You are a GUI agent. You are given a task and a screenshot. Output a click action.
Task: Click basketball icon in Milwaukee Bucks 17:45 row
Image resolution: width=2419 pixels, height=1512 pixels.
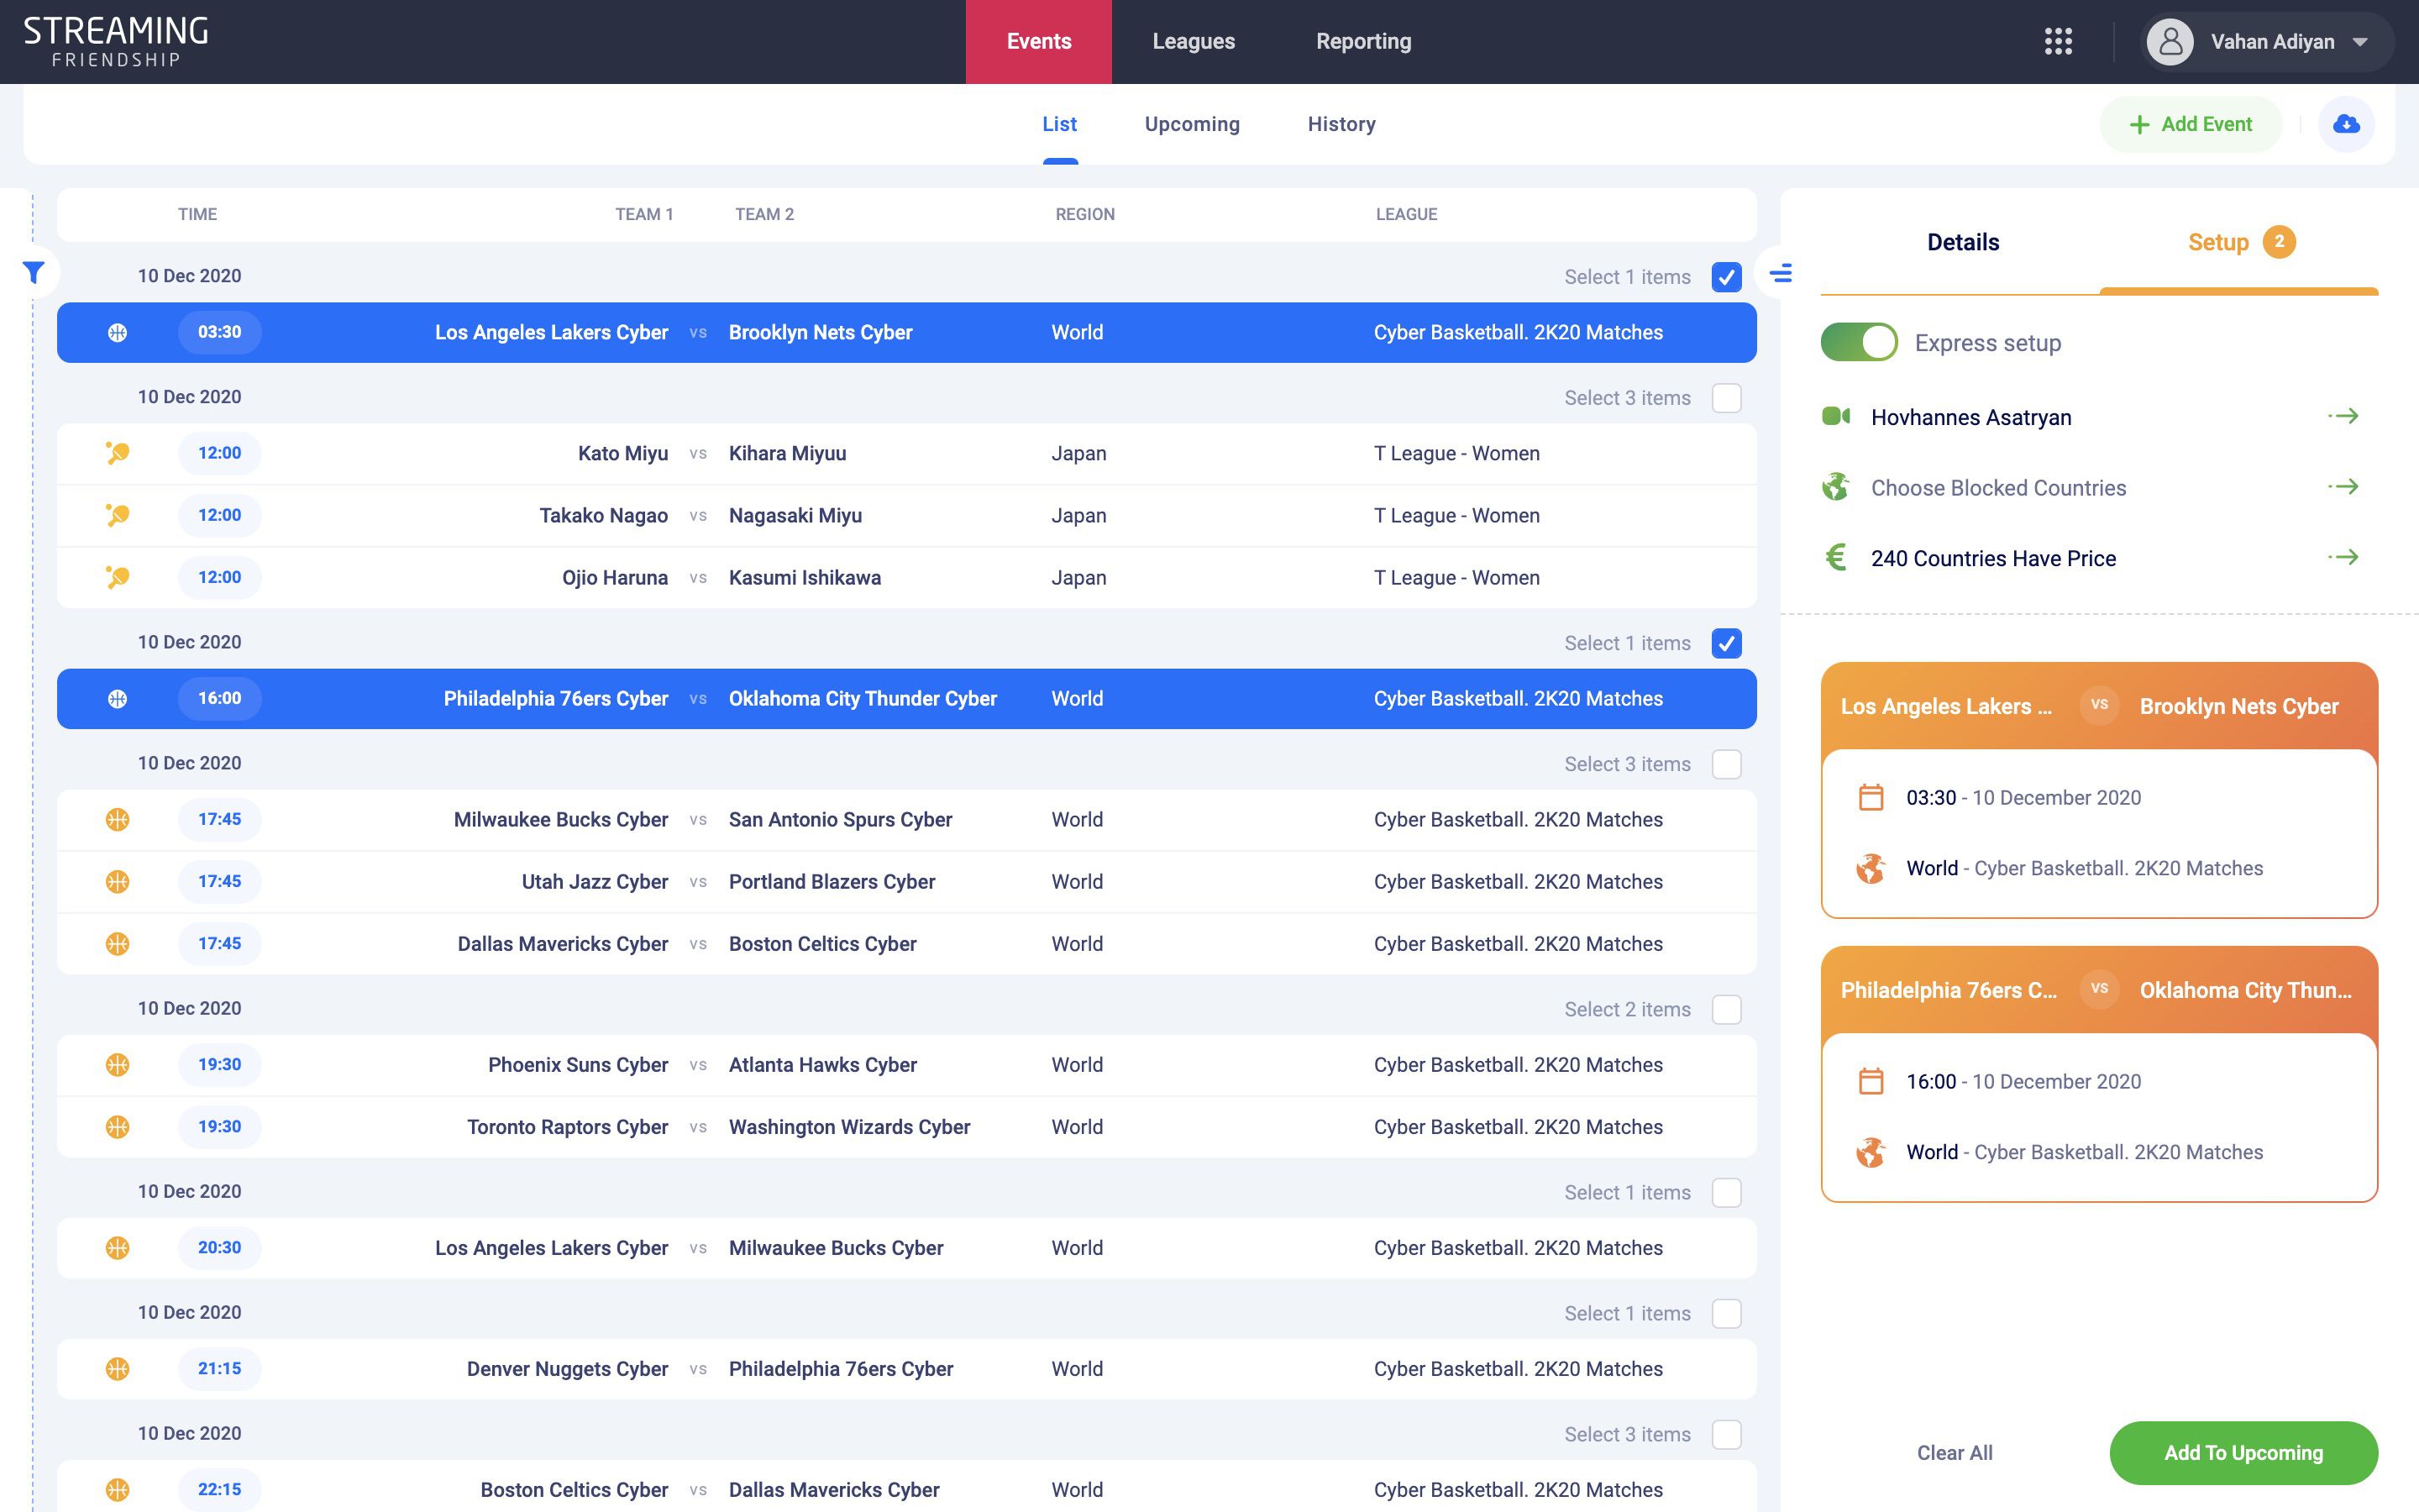click(118, 820)
